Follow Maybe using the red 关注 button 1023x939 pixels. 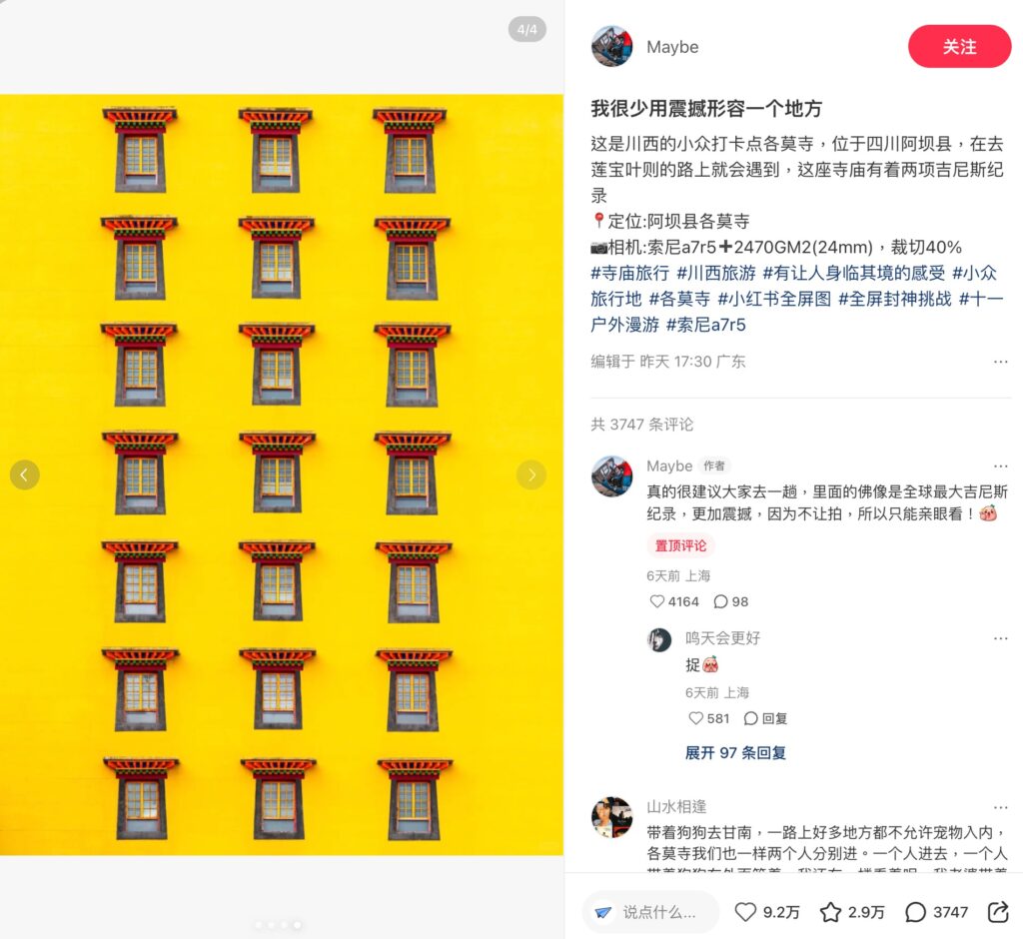959,46
